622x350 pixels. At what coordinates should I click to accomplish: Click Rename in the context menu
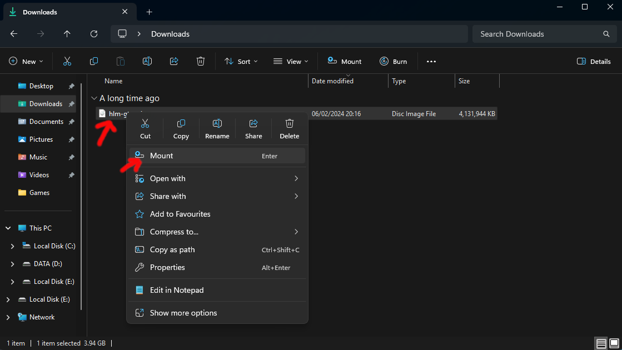[x=217, y=129]
